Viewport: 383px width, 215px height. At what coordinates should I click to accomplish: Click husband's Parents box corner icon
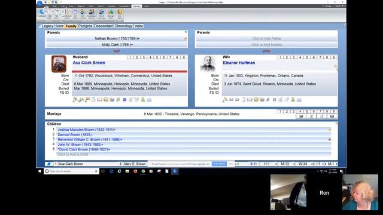point(186,32)
